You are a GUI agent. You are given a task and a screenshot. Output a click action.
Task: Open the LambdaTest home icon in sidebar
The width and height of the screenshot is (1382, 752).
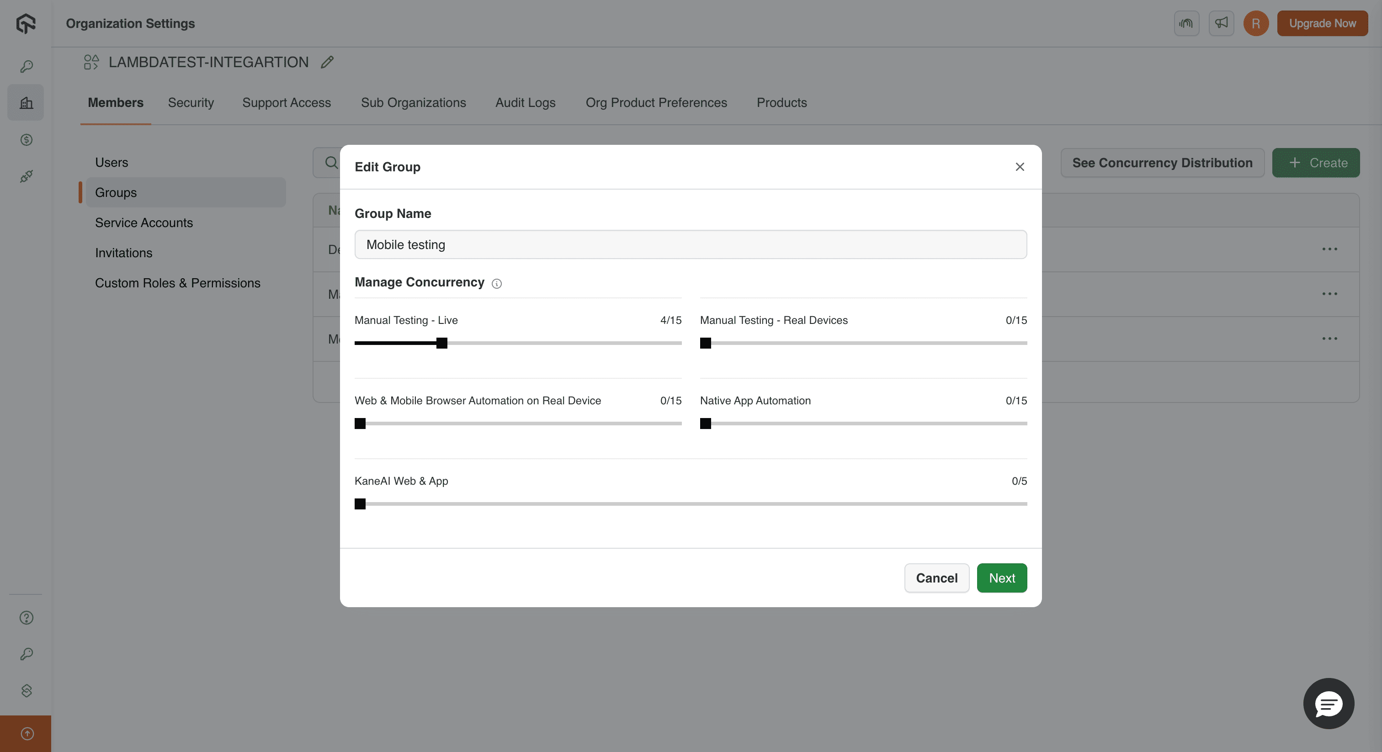point(25,24)
